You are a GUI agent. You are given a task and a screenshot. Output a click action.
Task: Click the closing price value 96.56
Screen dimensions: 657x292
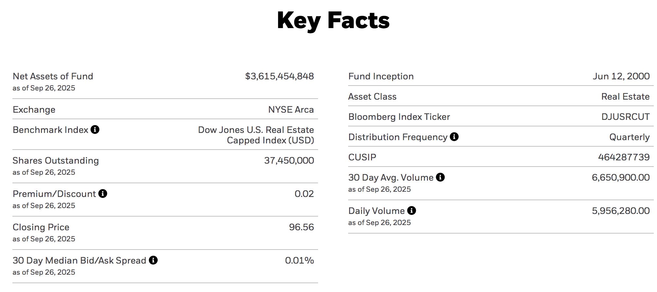point(301,227)
